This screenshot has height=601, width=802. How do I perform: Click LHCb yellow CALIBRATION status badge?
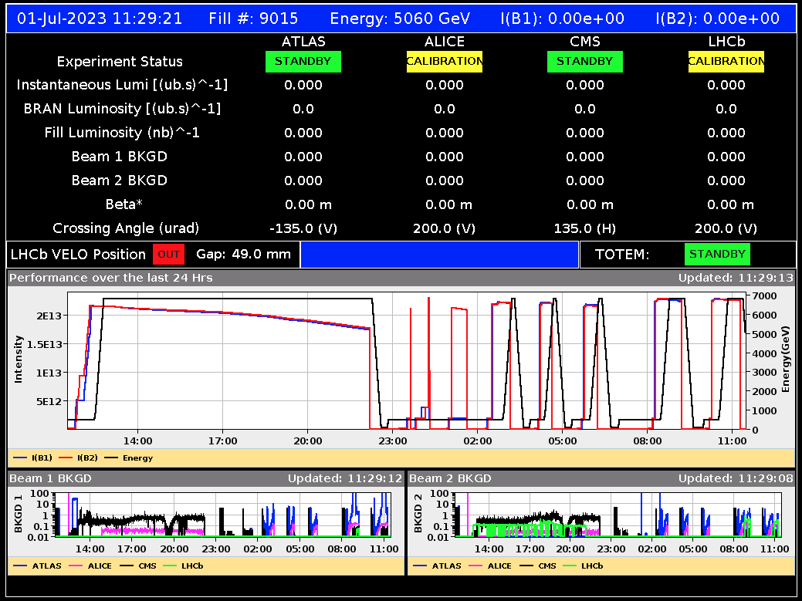[x=726, y=61]
